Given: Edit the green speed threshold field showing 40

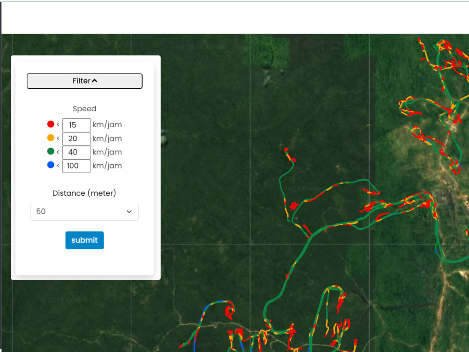Looking at the screenshot, I should [76, 152].
